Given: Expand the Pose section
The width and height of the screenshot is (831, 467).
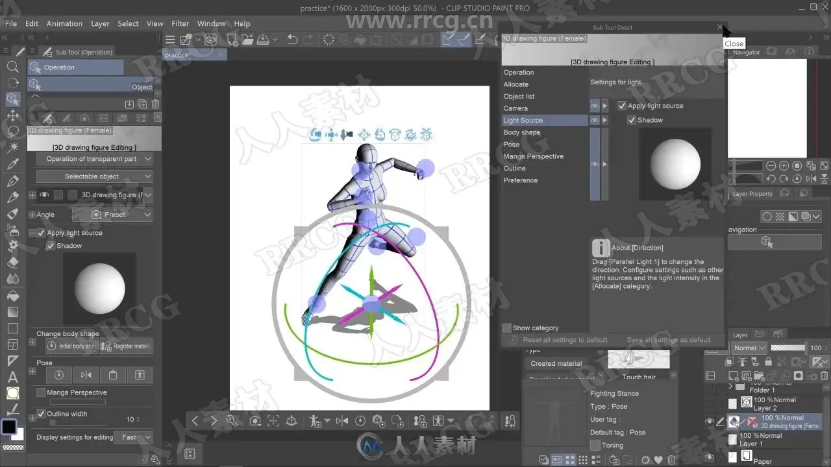Looking at the screenshot, I should tap(32, 372).
